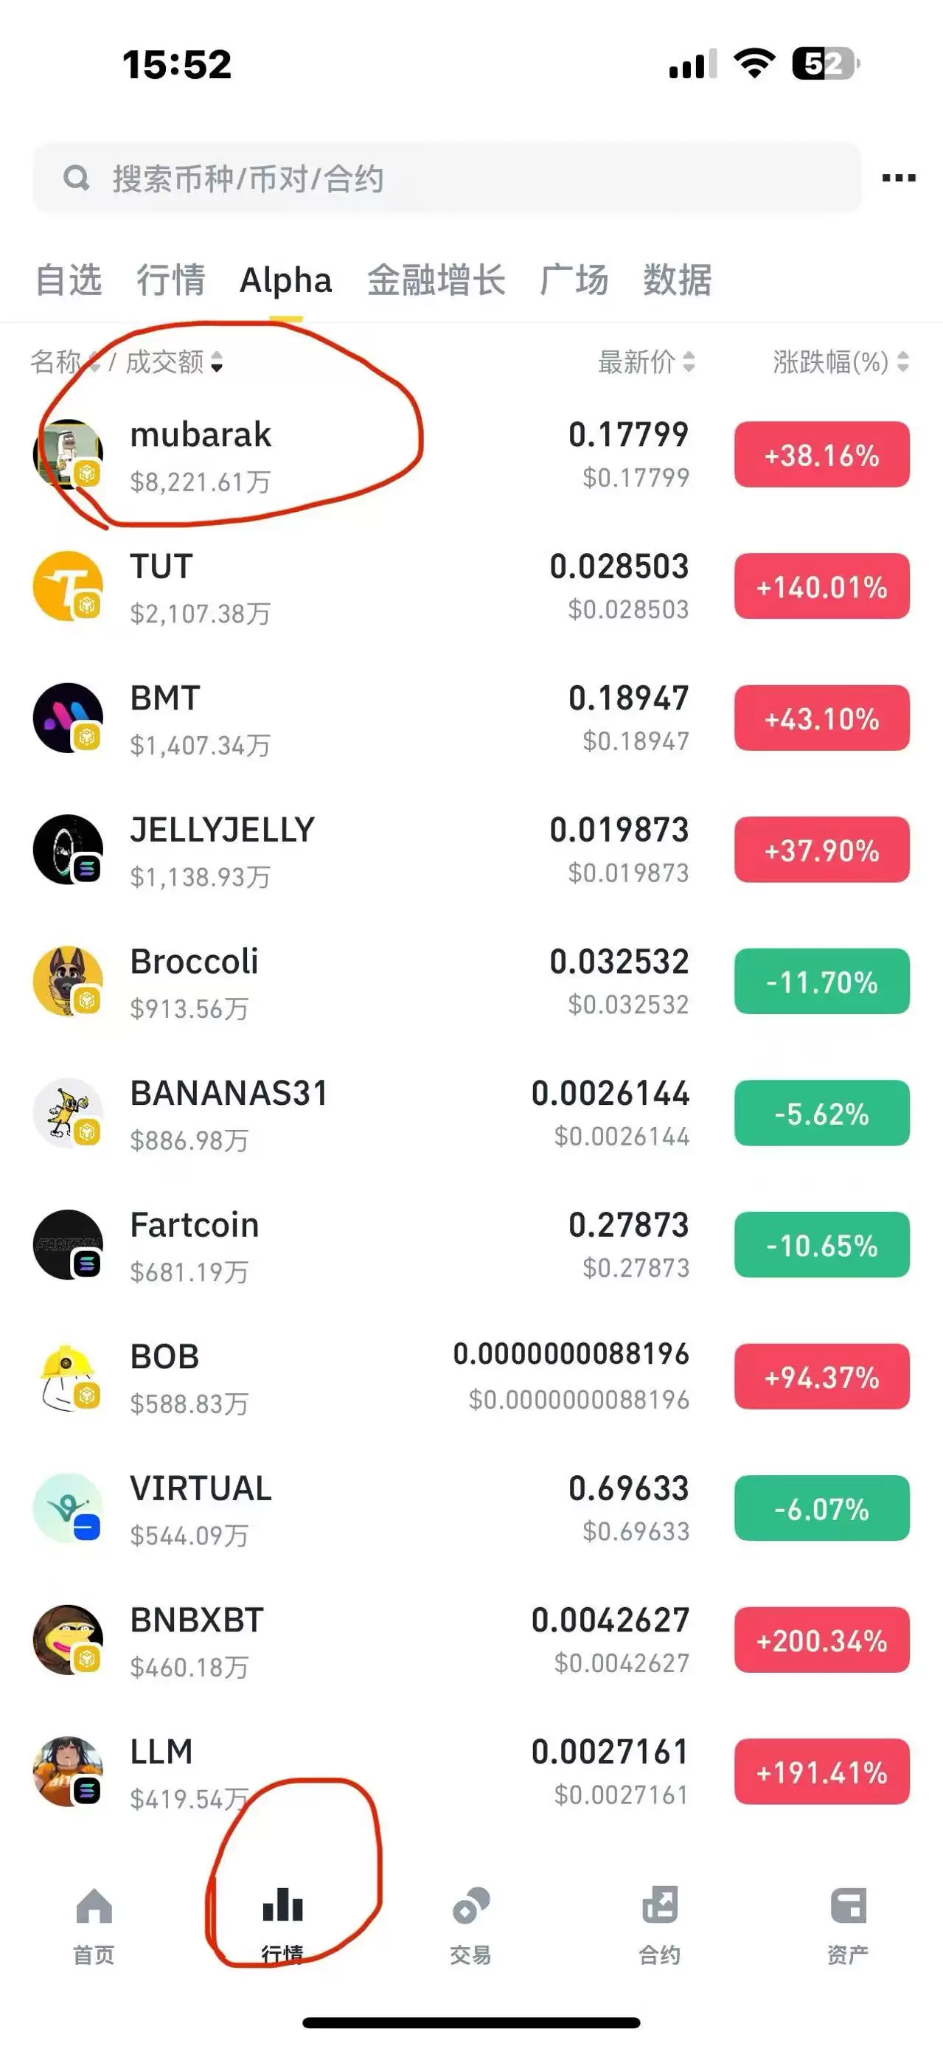Tap the +140.01% change button for TUT
This screenshot has width=943, height=2046.
[x=821, y=587]
